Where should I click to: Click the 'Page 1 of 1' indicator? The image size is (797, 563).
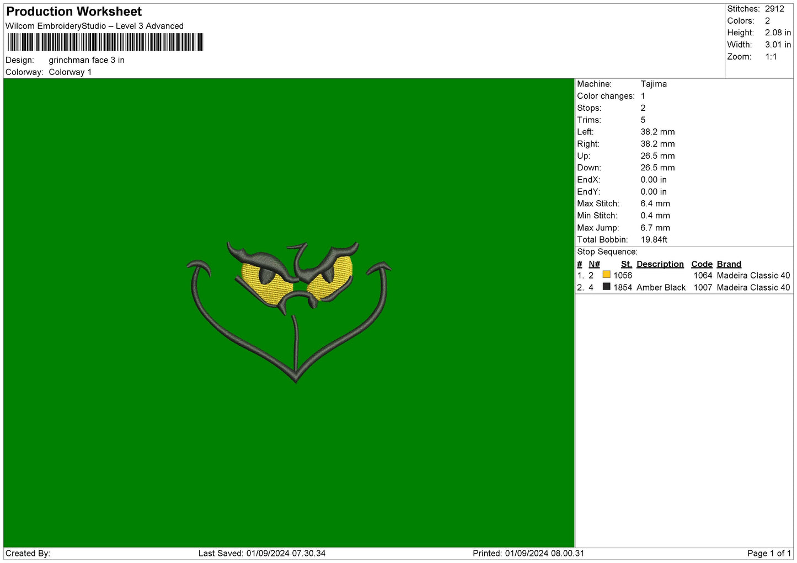tap(769, 554)
